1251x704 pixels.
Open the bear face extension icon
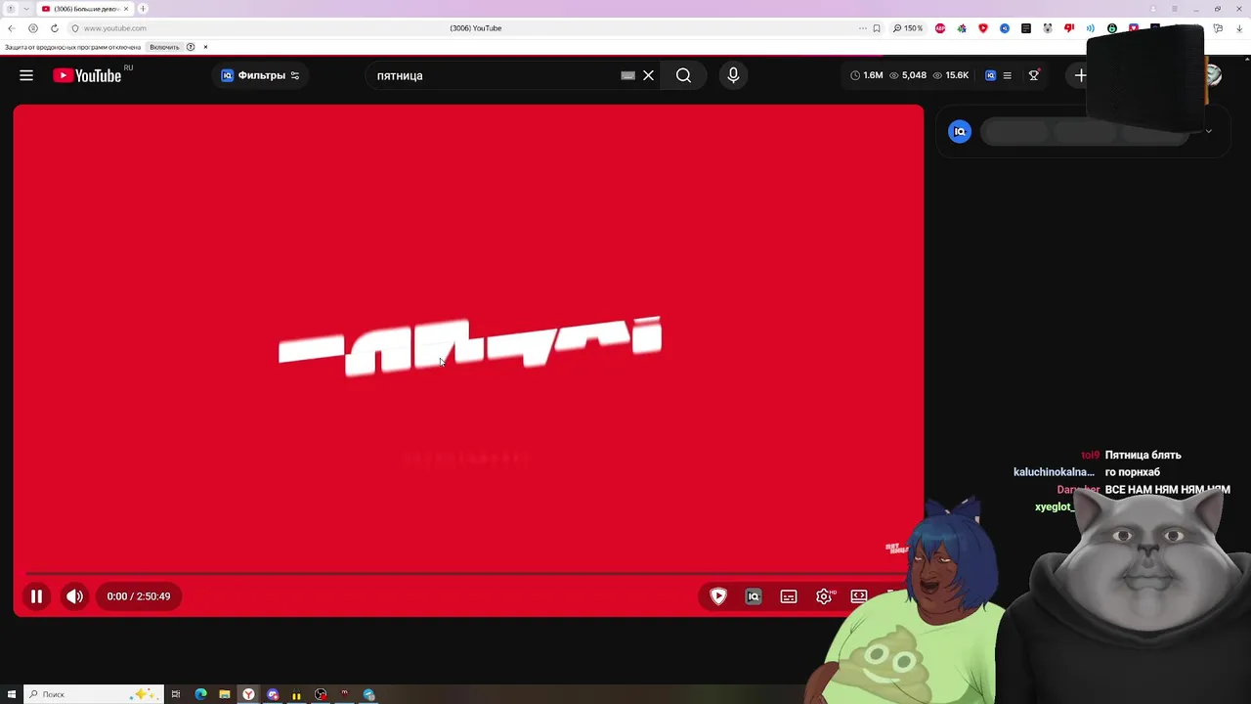pos(1048,28)
